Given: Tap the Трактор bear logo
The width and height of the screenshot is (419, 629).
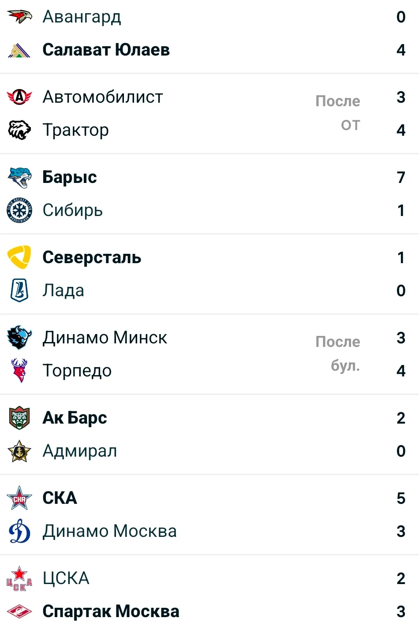Looking at the screenshot, I should 19,130.
